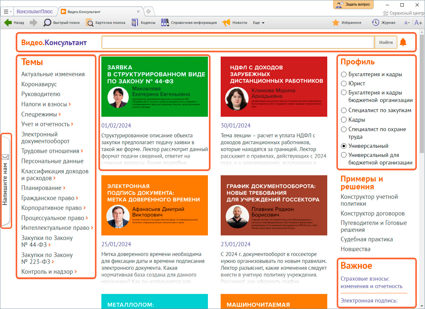
Task: Open the Коронавирус topic
Action: pos(39,84)
